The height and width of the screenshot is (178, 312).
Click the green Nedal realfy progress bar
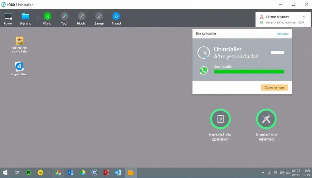[x=249, y=72]
